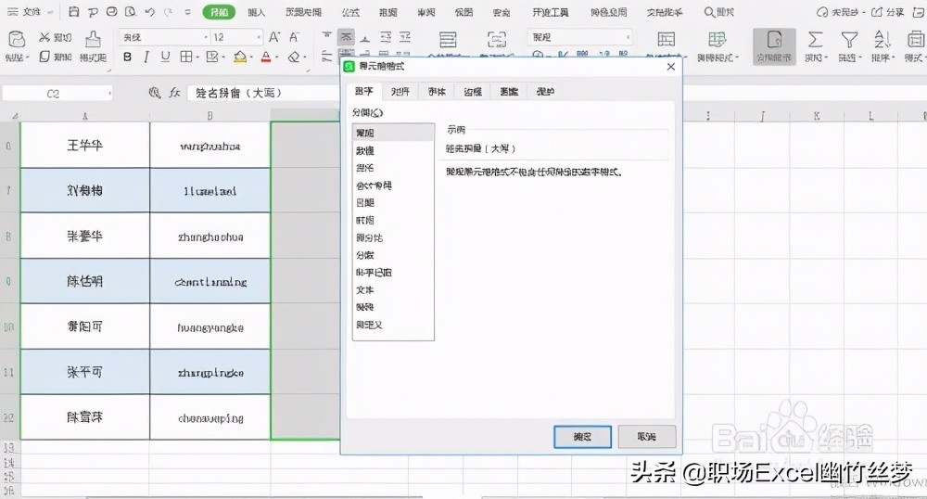The width and height of the screenshot is (927, 499).
Task: Click the search magnifier in menu bar
Action: click(709, 11)
